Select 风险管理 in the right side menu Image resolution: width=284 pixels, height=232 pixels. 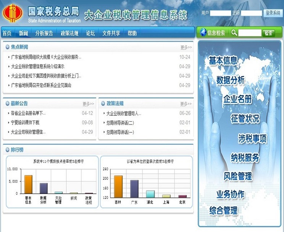238,176
